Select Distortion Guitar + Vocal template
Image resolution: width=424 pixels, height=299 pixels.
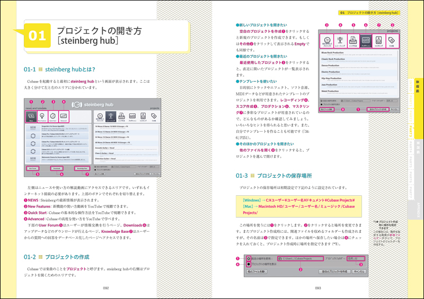pyautogui.click(x=126, y=160)
